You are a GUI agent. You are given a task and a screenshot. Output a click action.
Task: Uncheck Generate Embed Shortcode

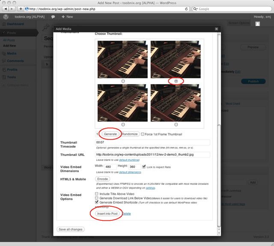[x=96, y=202]
